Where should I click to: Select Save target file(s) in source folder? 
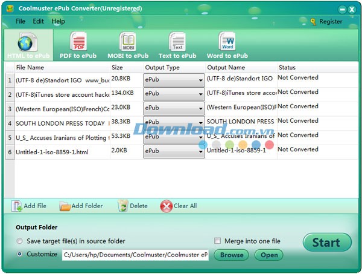(20, 241)
